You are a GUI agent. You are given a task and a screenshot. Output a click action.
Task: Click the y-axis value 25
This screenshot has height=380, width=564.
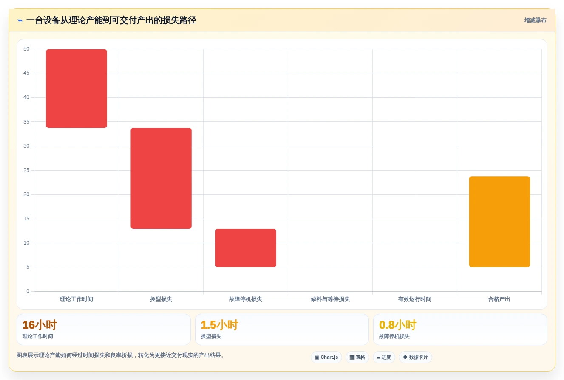[26, 170]
